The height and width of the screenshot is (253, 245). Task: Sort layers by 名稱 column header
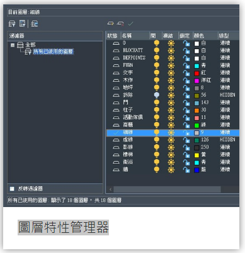pos(135,36)
